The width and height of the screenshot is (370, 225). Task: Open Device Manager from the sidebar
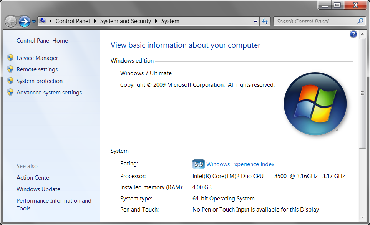[37, 58]
